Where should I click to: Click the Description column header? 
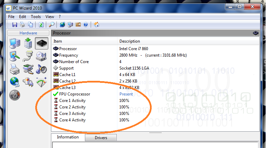tap(188, 41)
